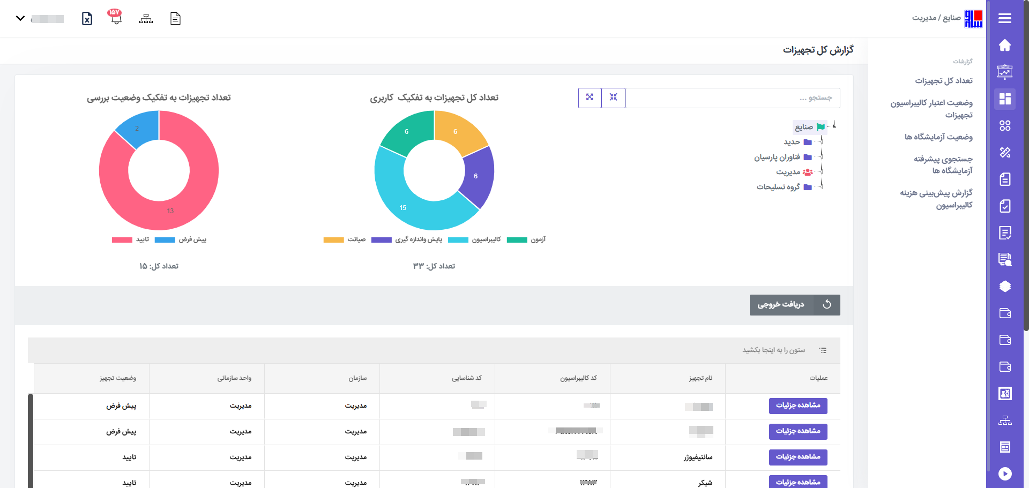The image size is (1029, 488).
Task: Click مشاهده جزئیات in first table row
Action: 798,406
